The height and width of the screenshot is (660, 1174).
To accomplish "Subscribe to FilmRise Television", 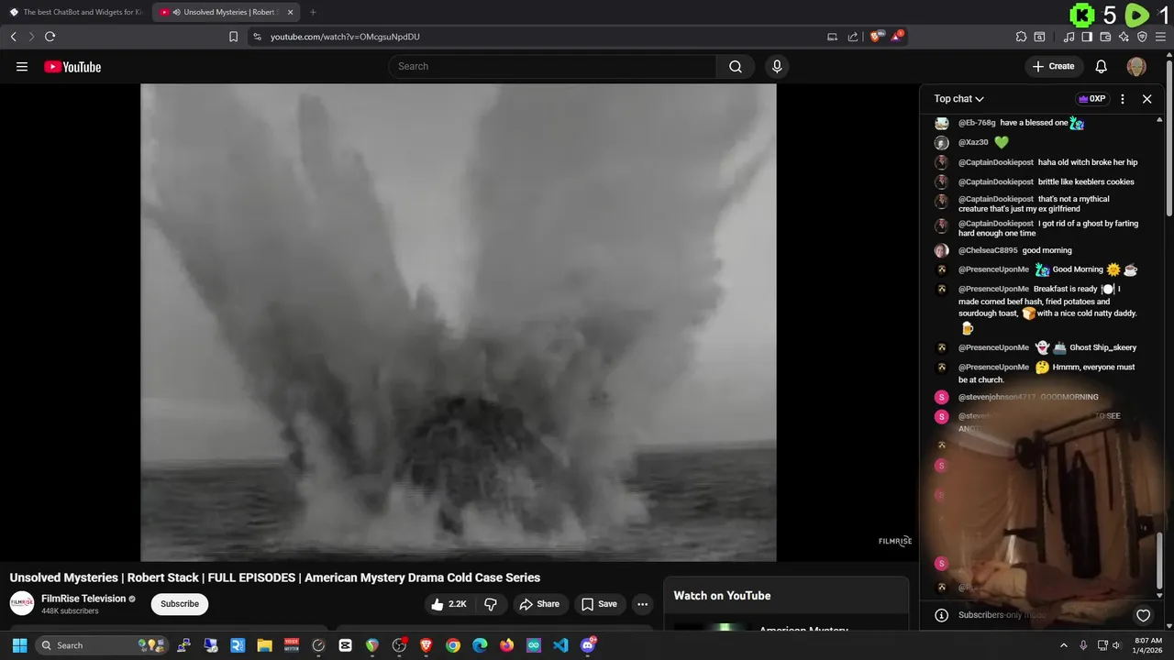I will pyautogui.click(x=180, y=604).
